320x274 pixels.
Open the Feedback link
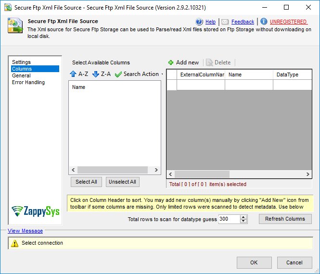(x=243, y=22)
